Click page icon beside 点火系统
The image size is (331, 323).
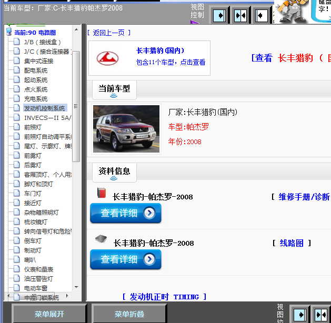click(x=17, y=89)
